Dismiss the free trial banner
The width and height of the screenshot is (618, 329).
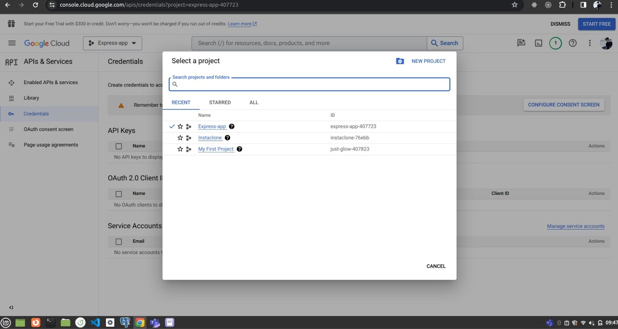pyautogui.click(x=560, y=24)
